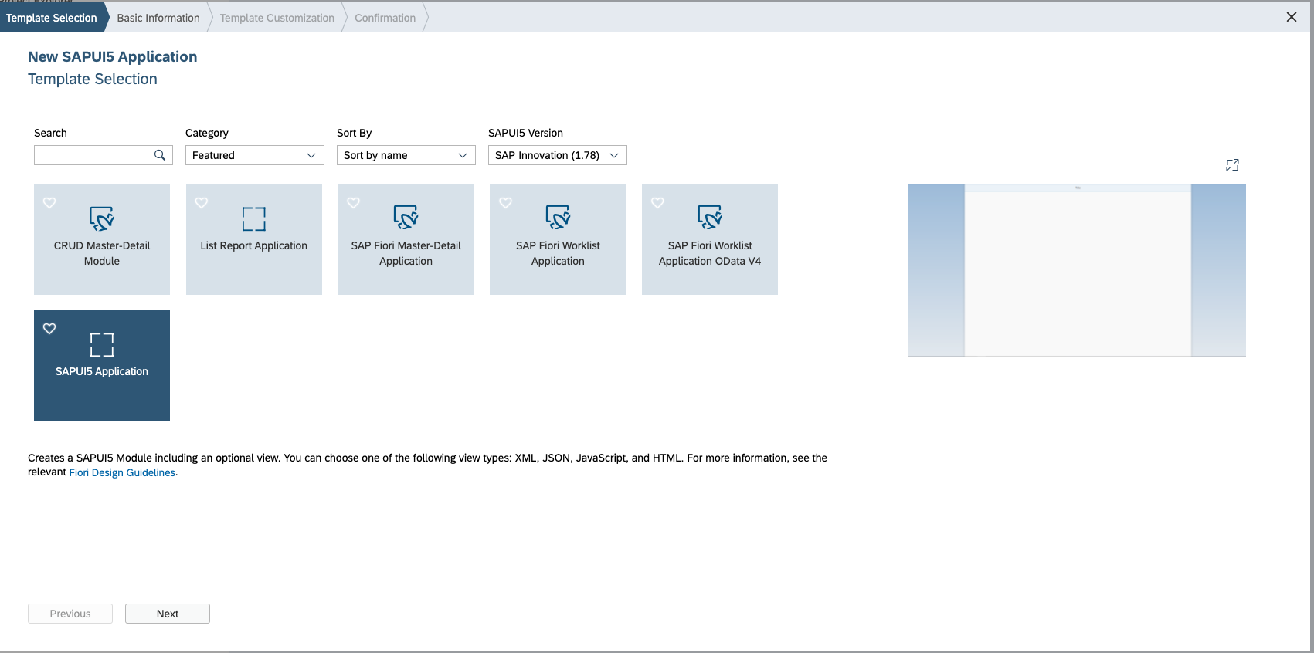This screenshot has height=653, width=1314.
Task: Favorite the SAP Fiori Worklist Application template
Action: tap(506, 203)
